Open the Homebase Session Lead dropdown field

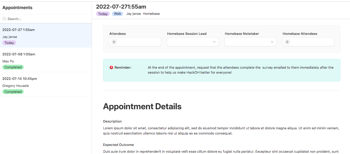click(x=193, y=42)
